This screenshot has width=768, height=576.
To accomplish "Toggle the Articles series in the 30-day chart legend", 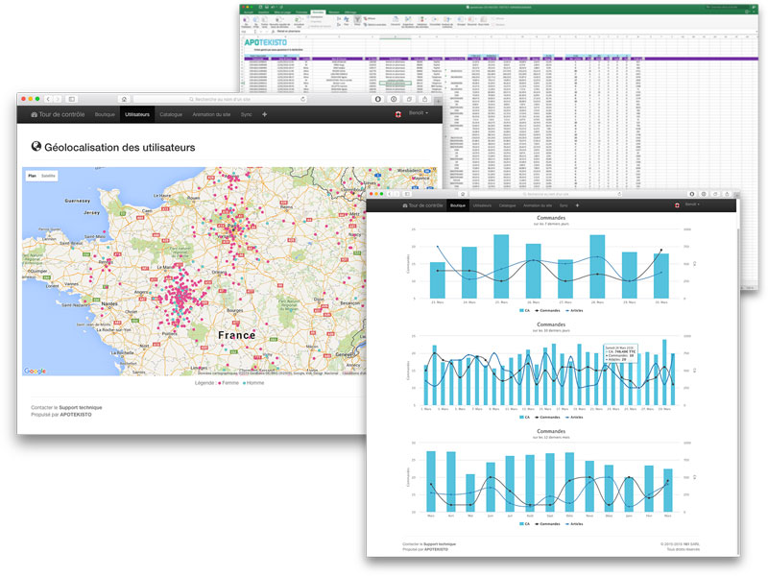I will click(574, 418).
